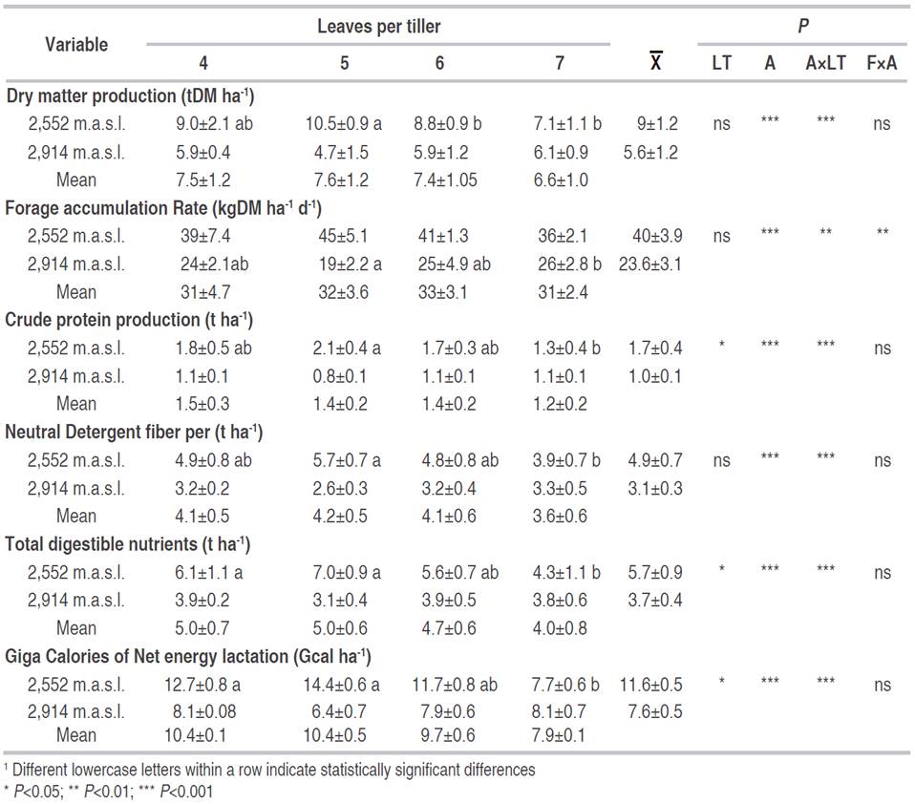Select the LT column header
Image resolution: width=915 pixels, height=804 pixels.
(x=722, y=63)
